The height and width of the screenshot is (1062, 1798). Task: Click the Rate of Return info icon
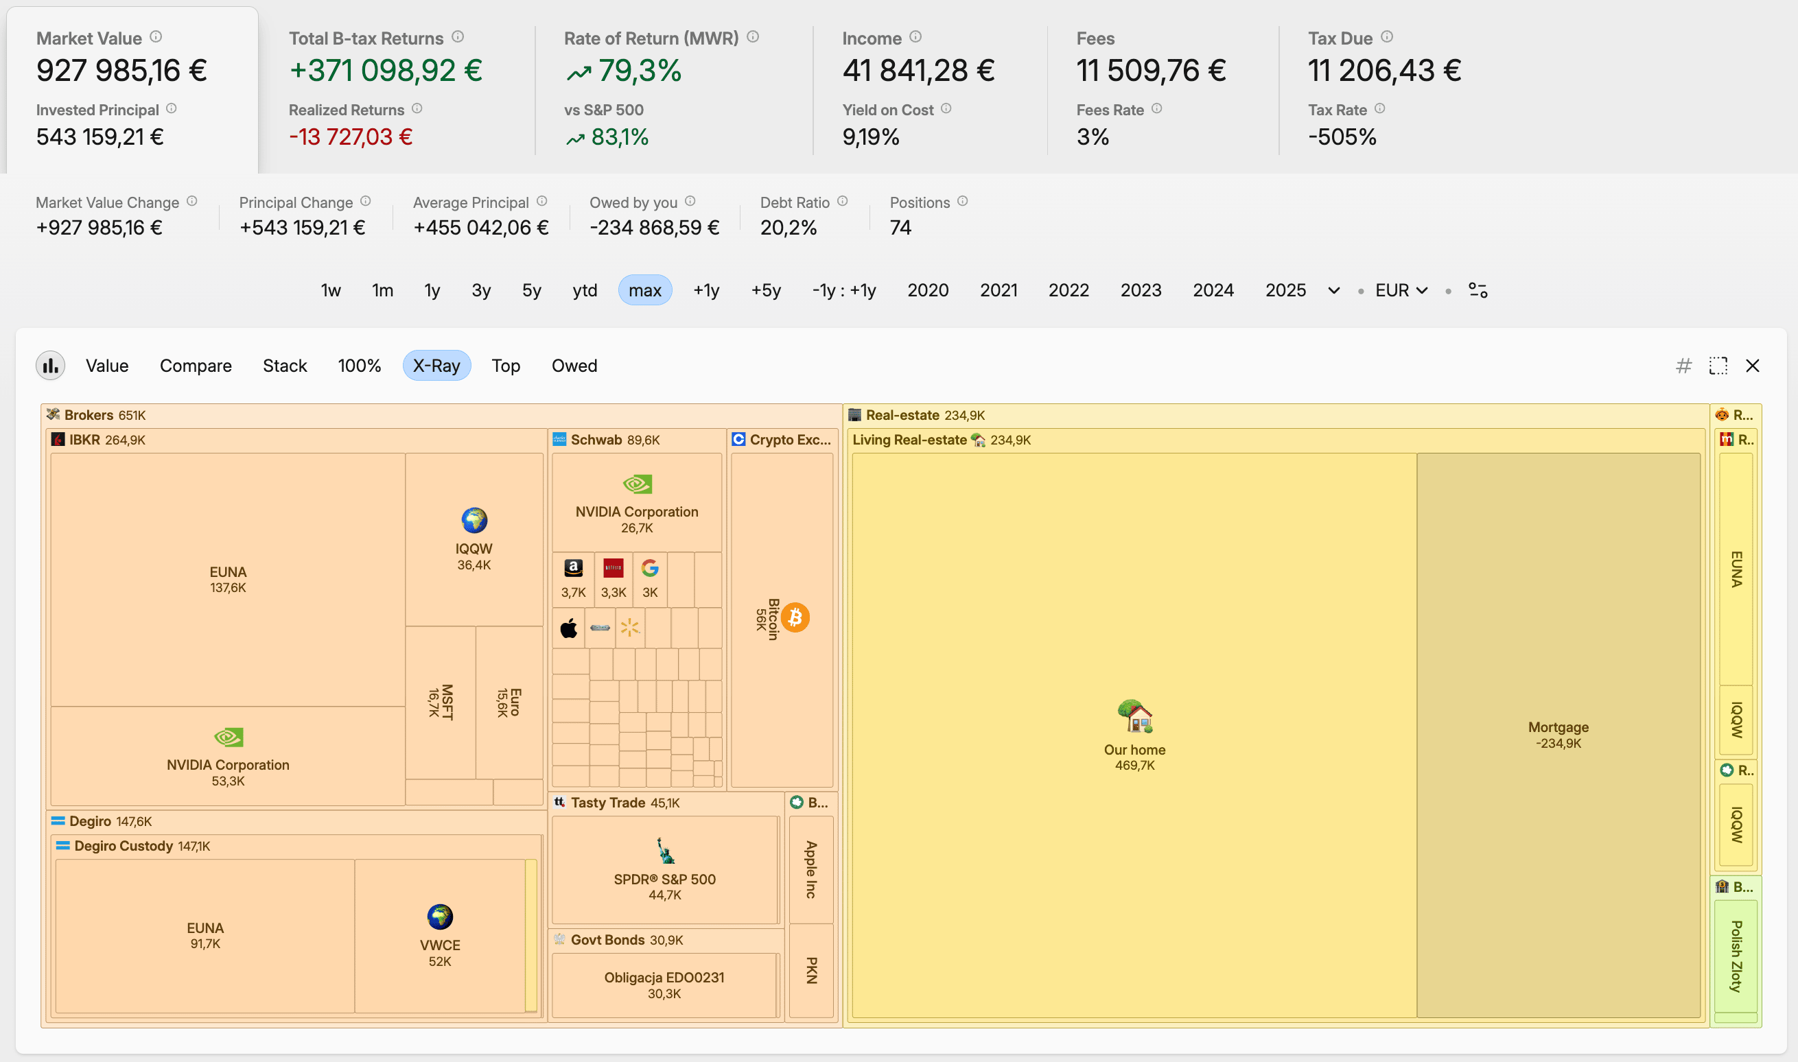click(753, 36)
